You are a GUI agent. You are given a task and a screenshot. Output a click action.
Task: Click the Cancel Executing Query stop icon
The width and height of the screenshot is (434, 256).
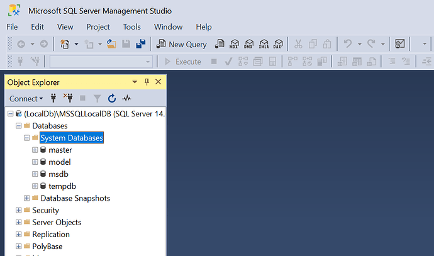[x=214, y=61]
